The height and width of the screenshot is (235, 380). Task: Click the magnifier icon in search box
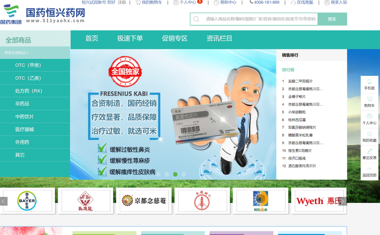point(196,19)
